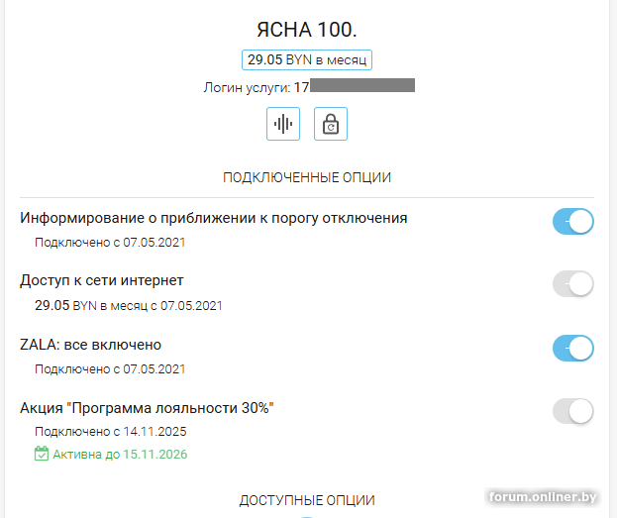Image resolution: width=617 pixels, height=518 pixels.
Task: Open the "ДОСТУПНЫЕ ОПЦИИ" section header
Action: pyautogui.click(x=307, y=500)
